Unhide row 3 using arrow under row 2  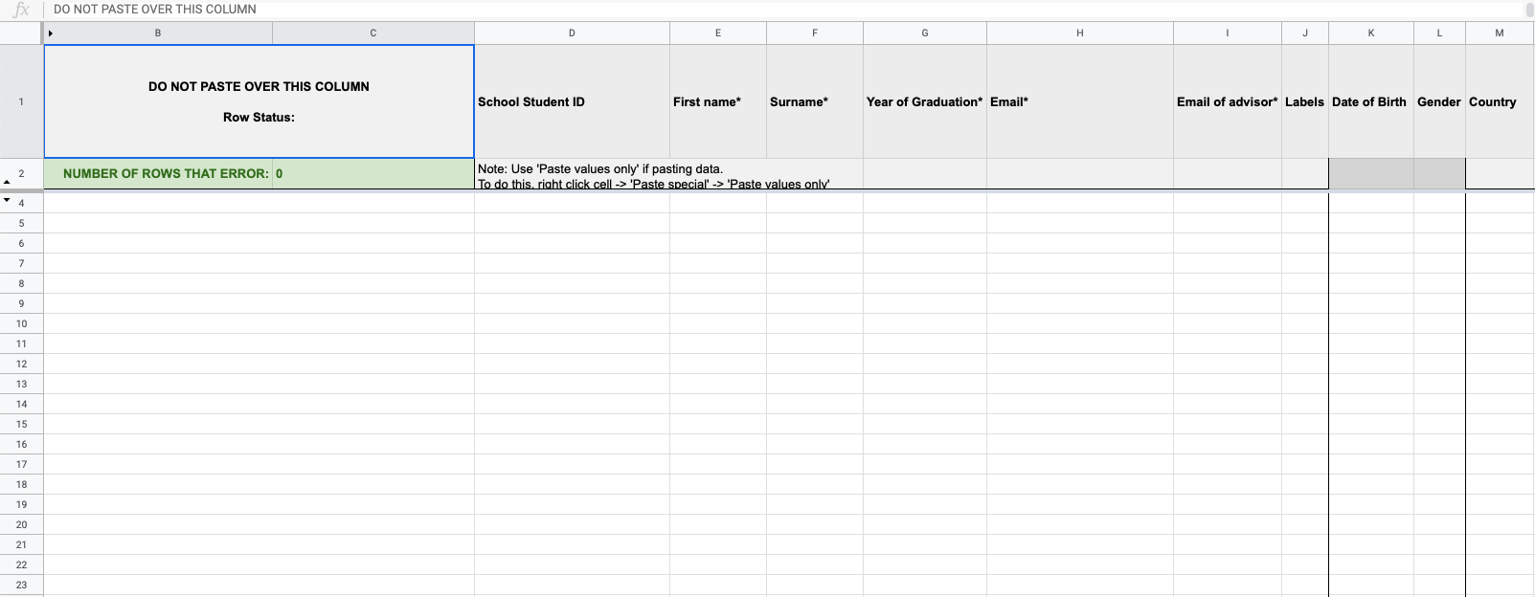pos(7,182)
